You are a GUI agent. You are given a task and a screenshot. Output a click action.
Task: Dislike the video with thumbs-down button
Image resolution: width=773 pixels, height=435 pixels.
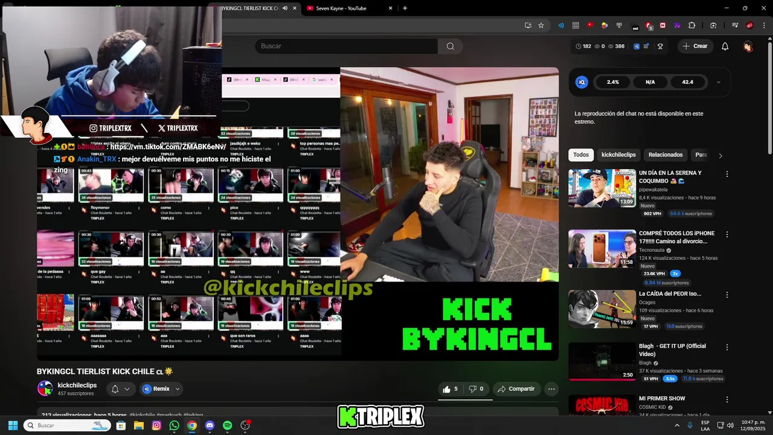[x=476, y=389]
